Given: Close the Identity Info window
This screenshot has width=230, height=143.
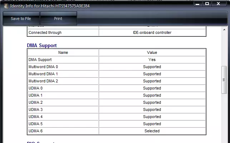Looking at the screenshot, I should (218, 4).
